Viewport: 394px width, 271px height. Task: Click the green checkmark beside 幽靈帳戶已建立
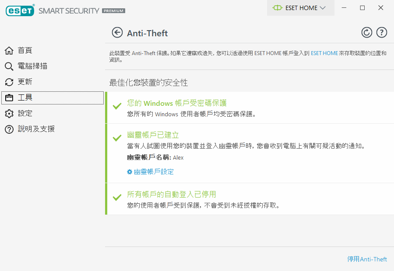coord(117,138)
